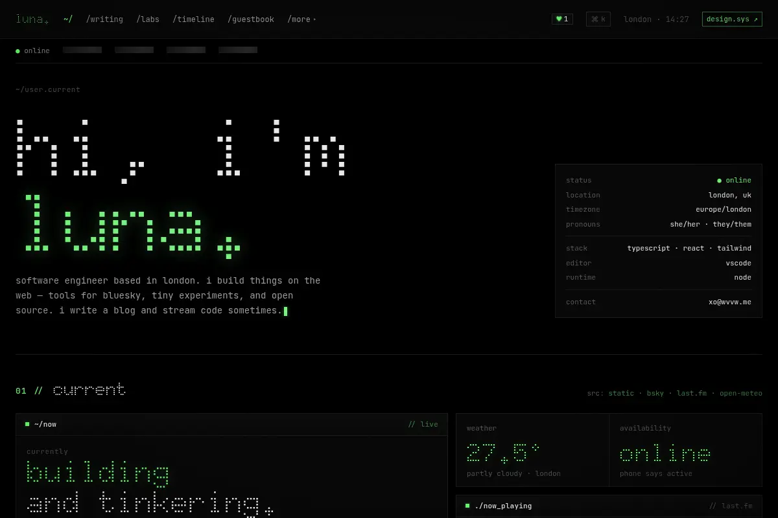Click the green square ~/now panel icon
The image size is (778, 518).
point(27,424)
